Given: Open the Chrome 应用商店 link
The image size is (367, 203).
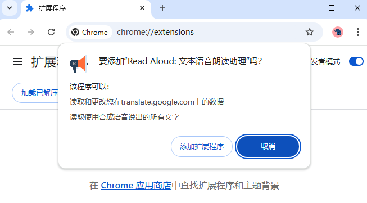Looking at the screenshot, I should click(x=136, y=186).
